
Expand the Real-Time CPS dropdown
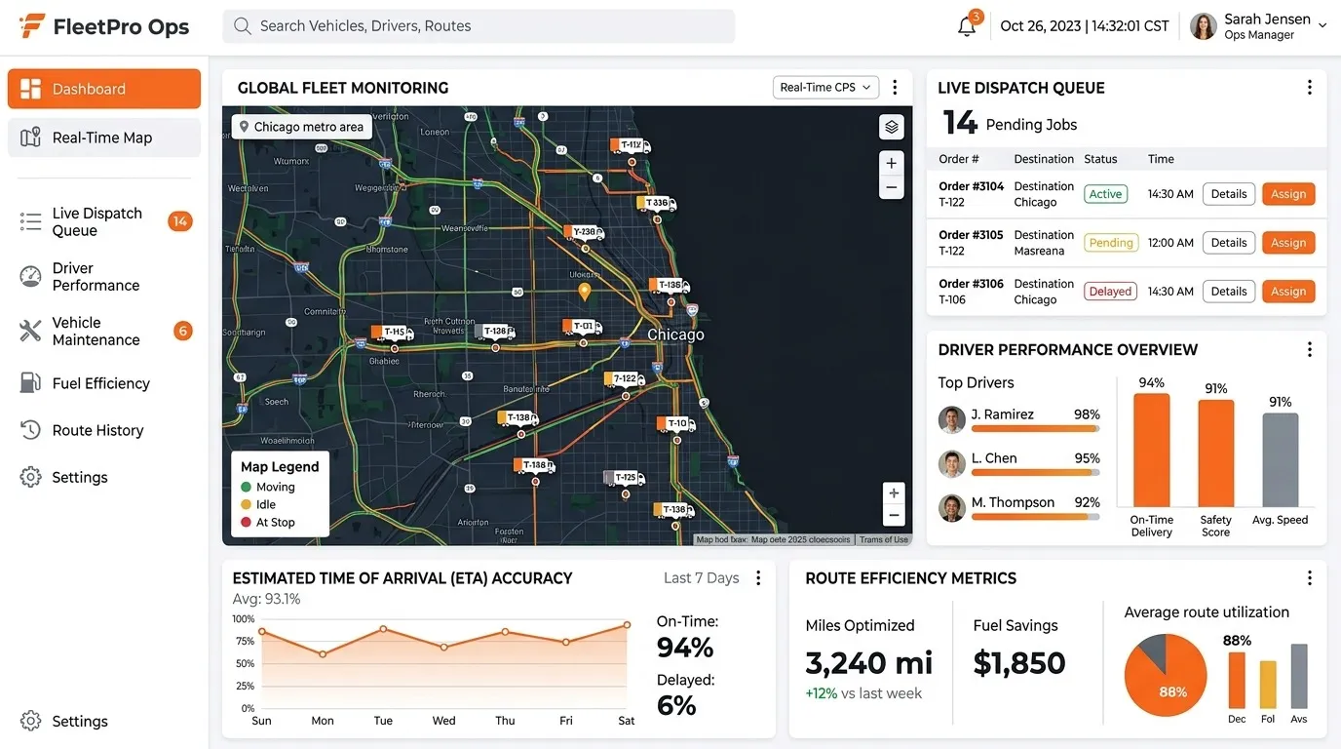[x=826, y=88]
